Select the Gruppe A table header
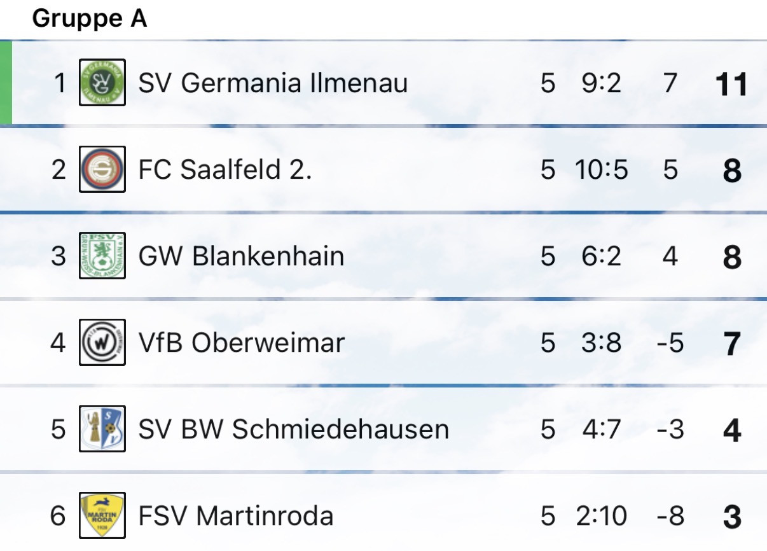This screenshot has width=767, height=551. click(x=91, y=18)
